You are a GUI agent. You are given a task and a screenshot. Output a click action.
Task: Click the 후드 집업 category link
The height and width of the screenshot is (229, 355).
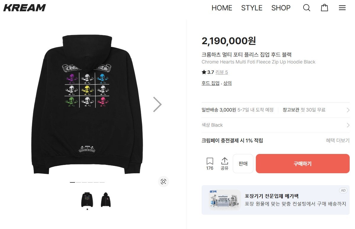(x=211, y=83)
